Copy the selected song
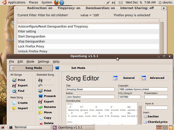Image resolution: width=174 pixels, height=130 pixels. pos(45,118)
